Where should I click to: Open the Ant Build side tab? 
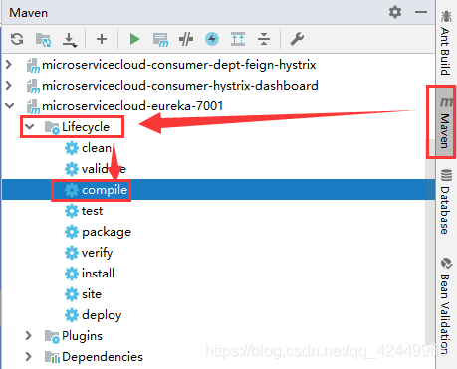446,43
